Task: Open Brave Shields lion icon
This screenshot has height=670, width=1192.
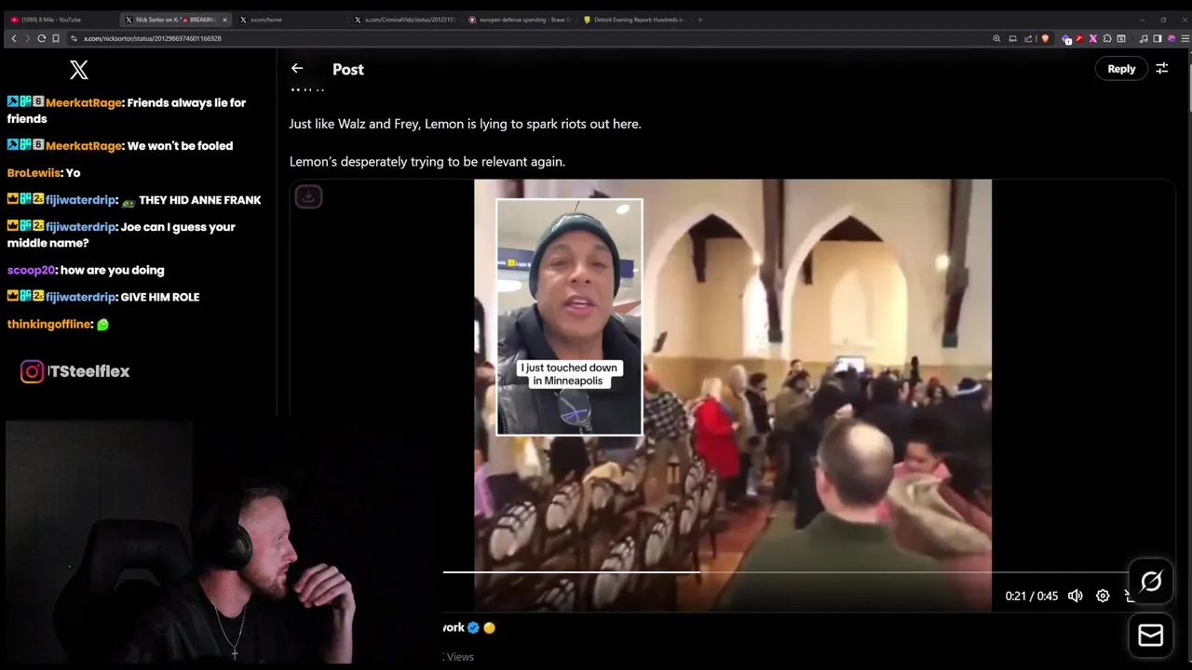Action: [1044, 38]
